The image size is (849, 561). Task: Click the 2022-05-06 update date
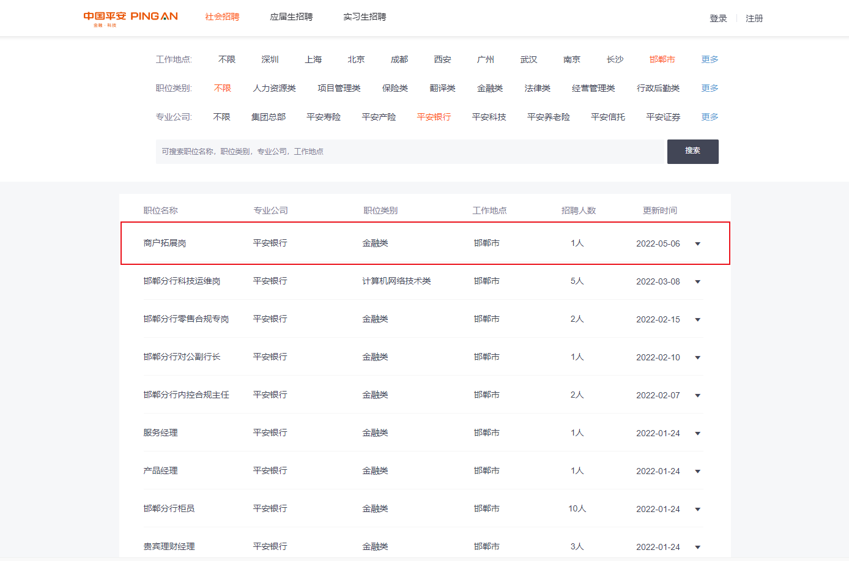click(x=658, y=243)
